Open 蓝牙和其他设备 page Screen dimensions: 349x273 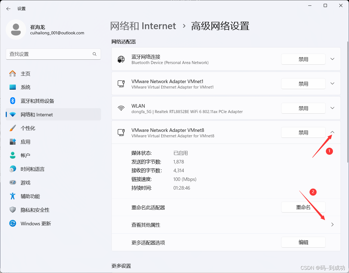53,101
